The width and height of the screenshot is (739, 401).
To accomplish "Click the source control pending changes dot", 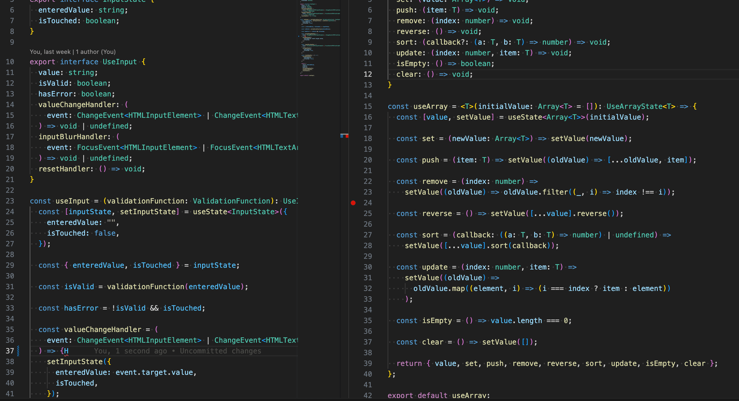I will click(x=353, y=203).
